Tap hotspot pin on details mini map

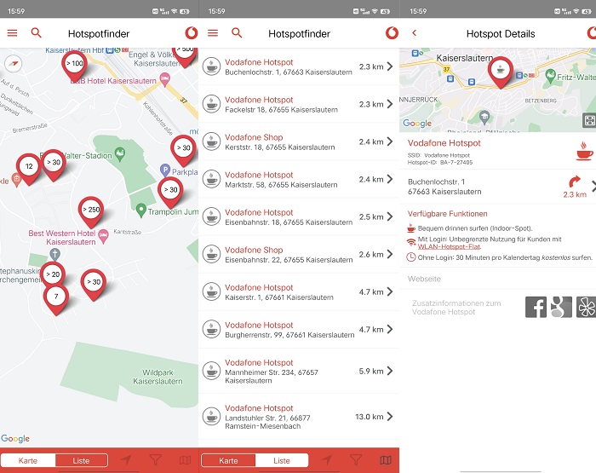point(501,72)
